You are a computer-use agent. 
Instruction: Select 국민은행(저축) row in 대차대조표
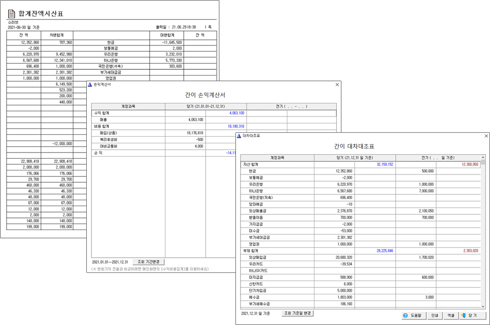point(361,198)
